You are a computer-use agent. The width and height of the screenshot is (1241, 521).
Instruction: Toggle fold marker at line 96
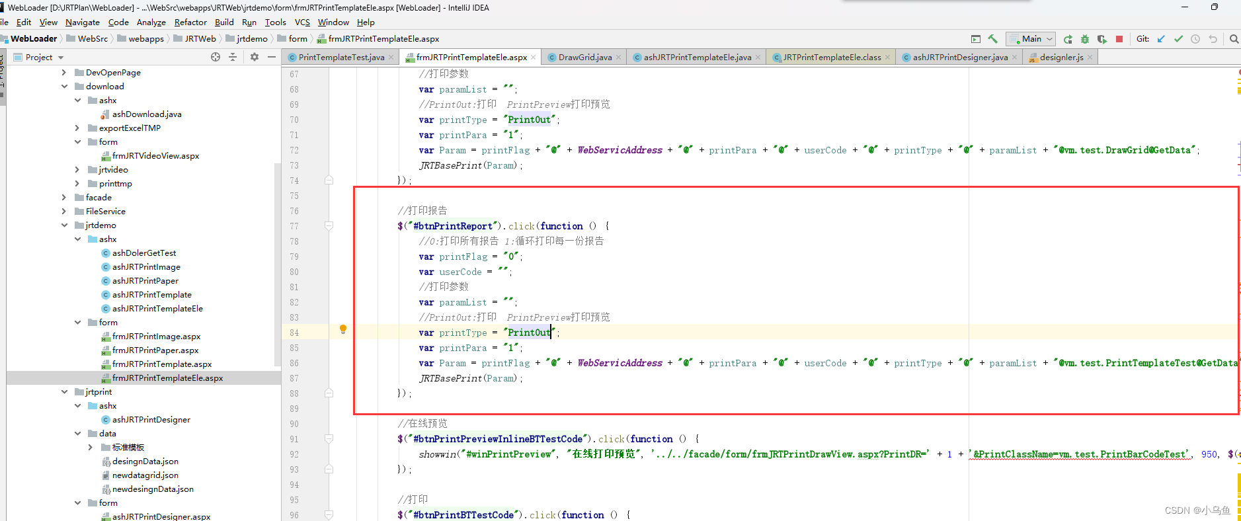click(x=329, y=514)
